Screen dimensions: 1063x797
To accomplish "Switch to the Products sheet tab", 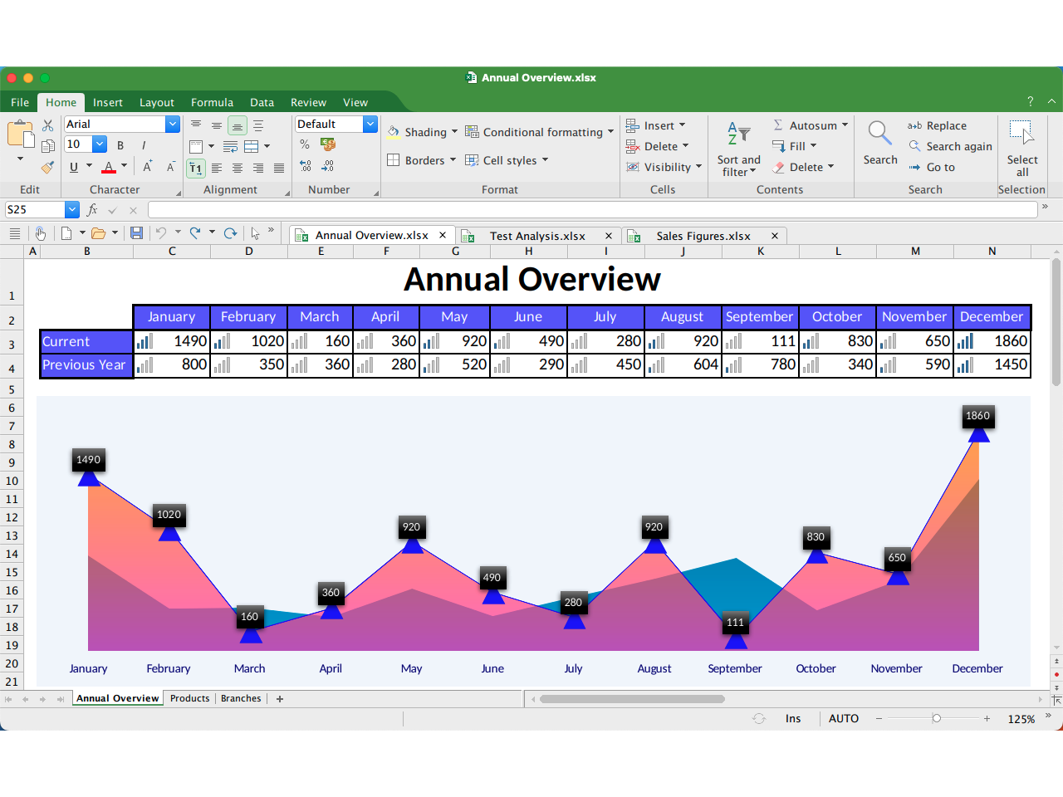I will point(189,698).
